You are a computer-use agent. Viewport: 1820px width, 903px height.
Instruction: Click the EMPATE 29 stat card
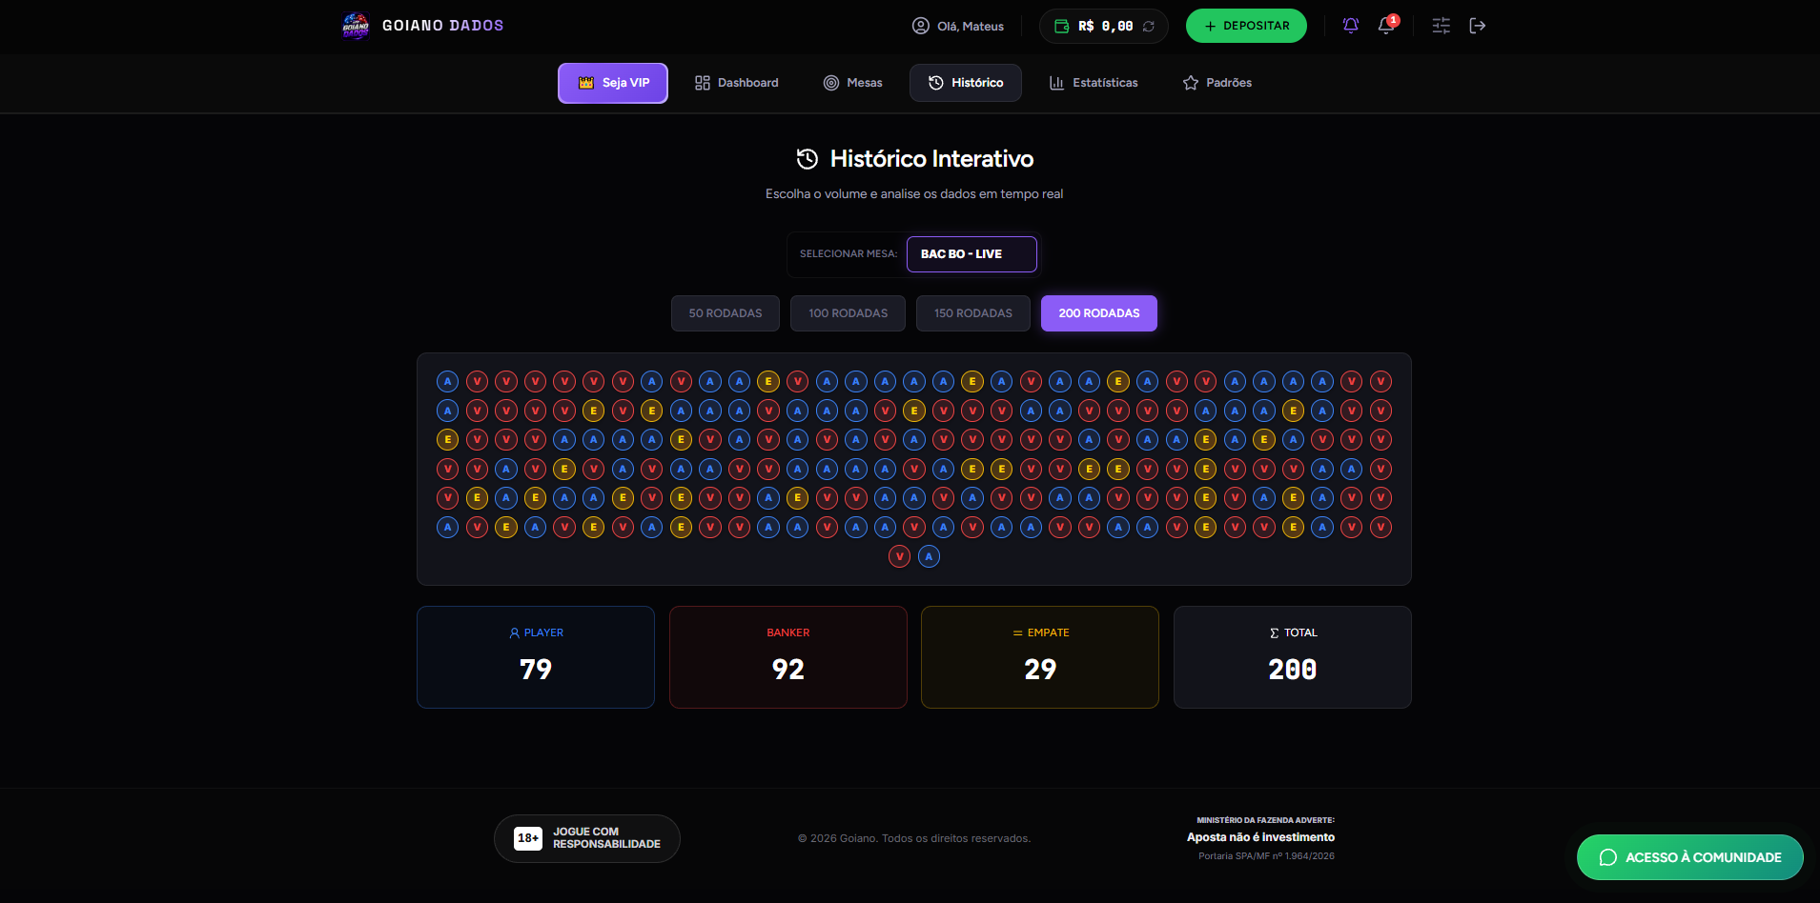[1040, 657]
